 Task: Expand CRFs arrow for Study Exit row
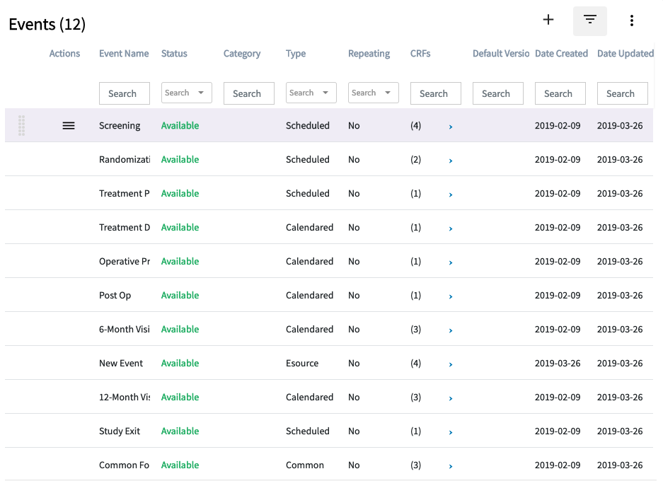pos(451,432)
